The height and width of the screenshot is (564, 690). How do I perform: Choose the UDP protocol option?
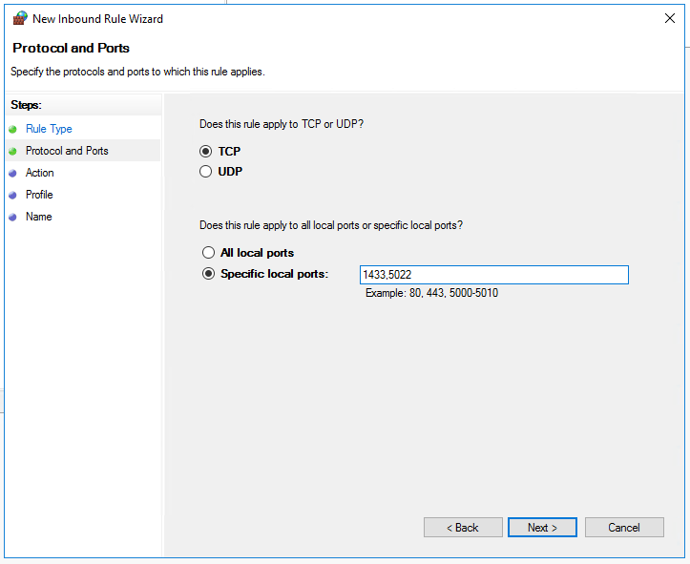206,172
